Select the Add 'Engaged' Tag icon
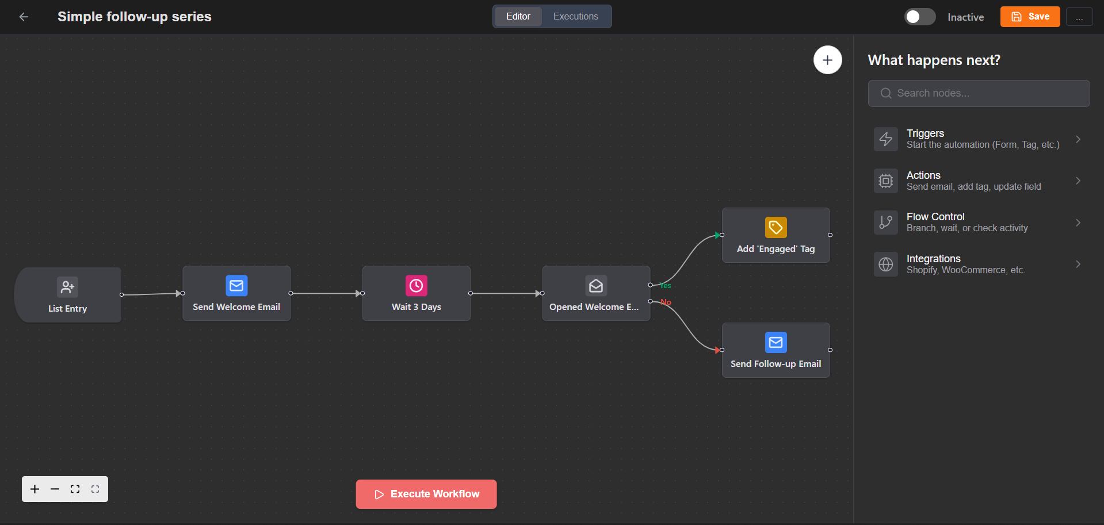The image size is (1104, 525). [x=776, y=227]
